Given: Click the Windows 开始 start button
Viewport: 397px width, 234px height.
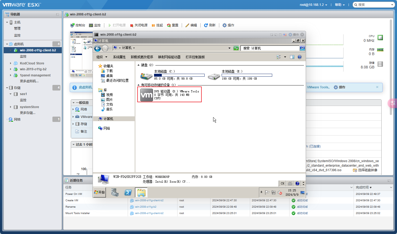Looking at the screenshot, I should pos(100,192).
